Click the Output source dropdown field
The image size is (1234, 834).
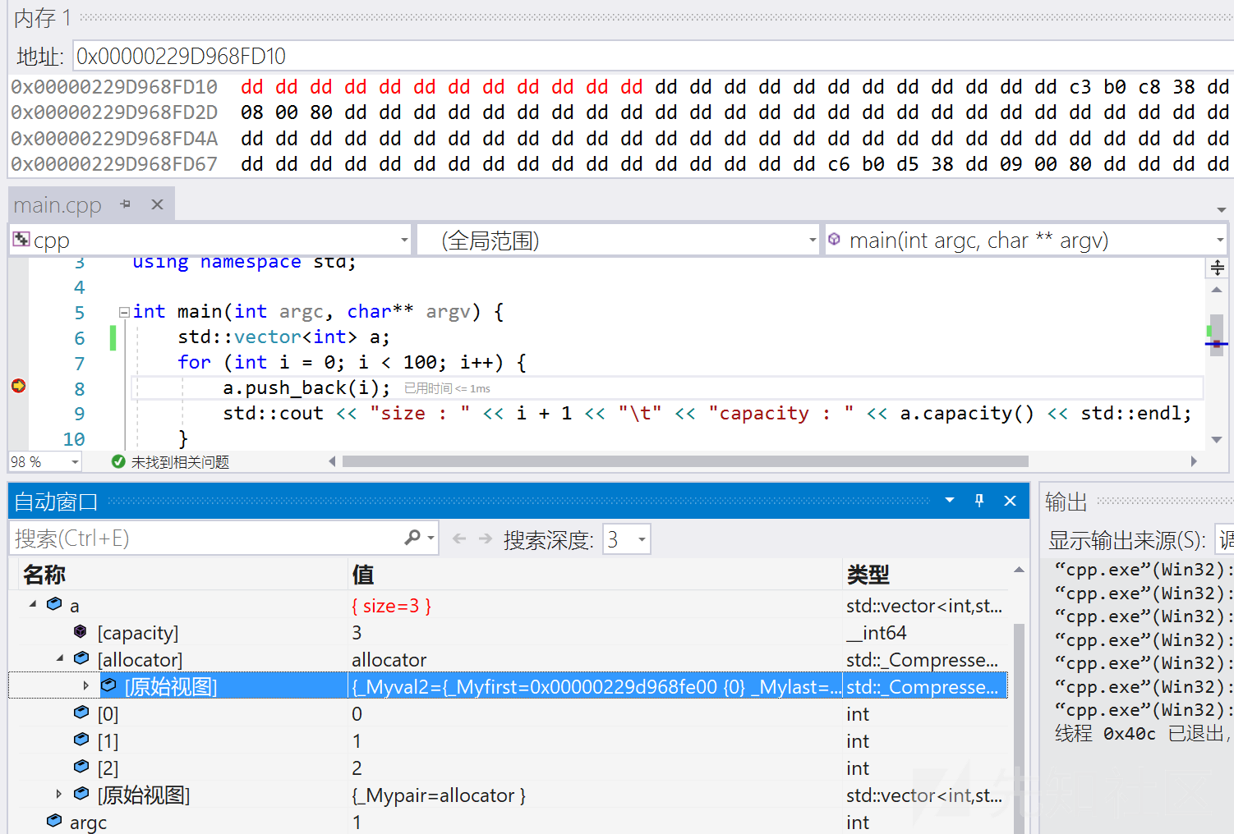point(1224,539)
